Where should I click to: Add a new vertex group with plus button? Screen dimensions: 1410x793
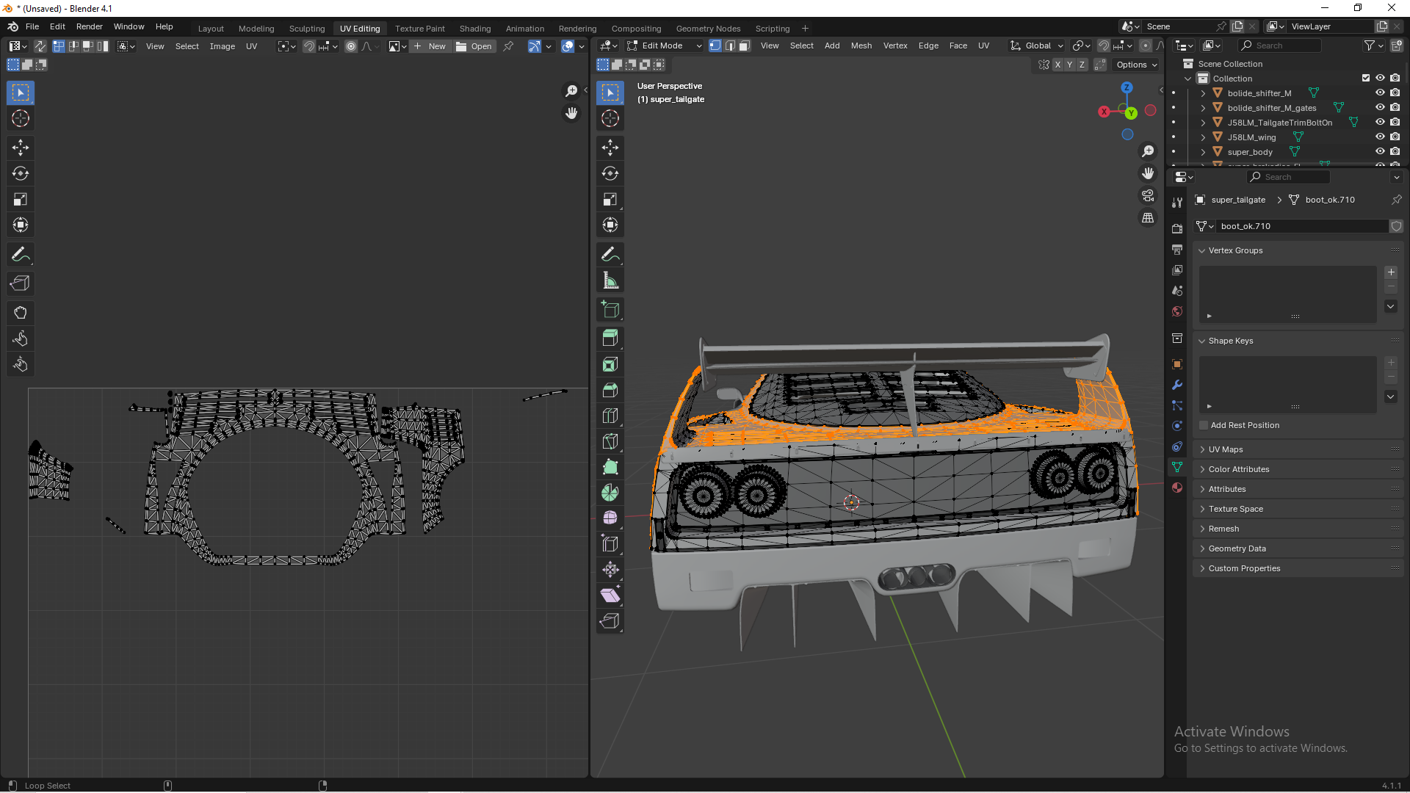tap(1391, 272)
